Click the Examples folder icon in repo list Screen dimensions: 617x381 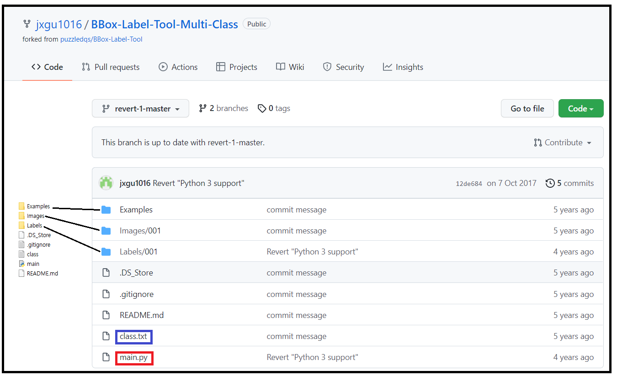106,210
